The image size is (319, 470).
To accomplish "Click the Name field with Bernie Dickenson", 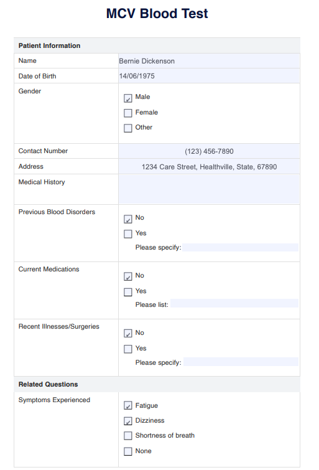I will tap(209, 61).
